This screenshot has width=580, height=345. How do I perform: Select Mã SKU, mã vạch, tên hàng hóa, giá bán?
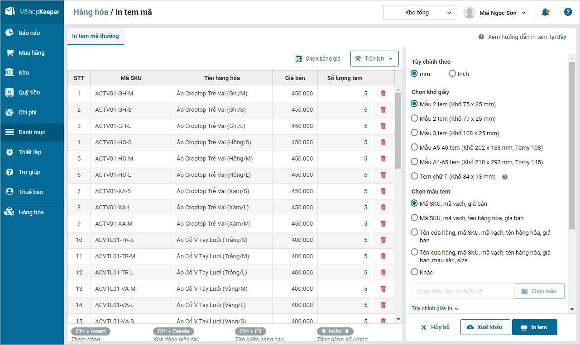[x=414, y=218]
